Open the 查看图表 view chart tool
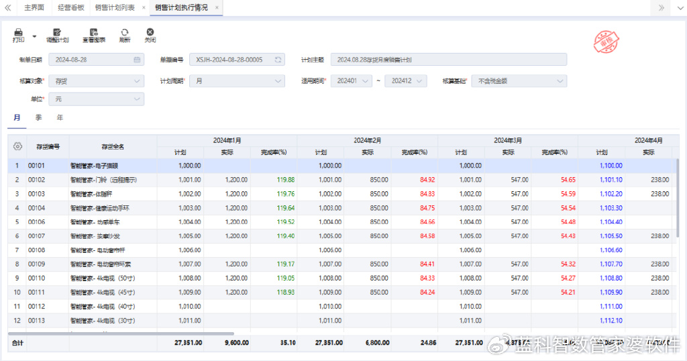Screen dimensions: 687x361 [94, 32]
